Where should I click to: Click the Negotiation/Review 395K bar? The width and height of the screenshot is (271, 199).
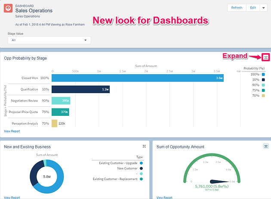61,101
